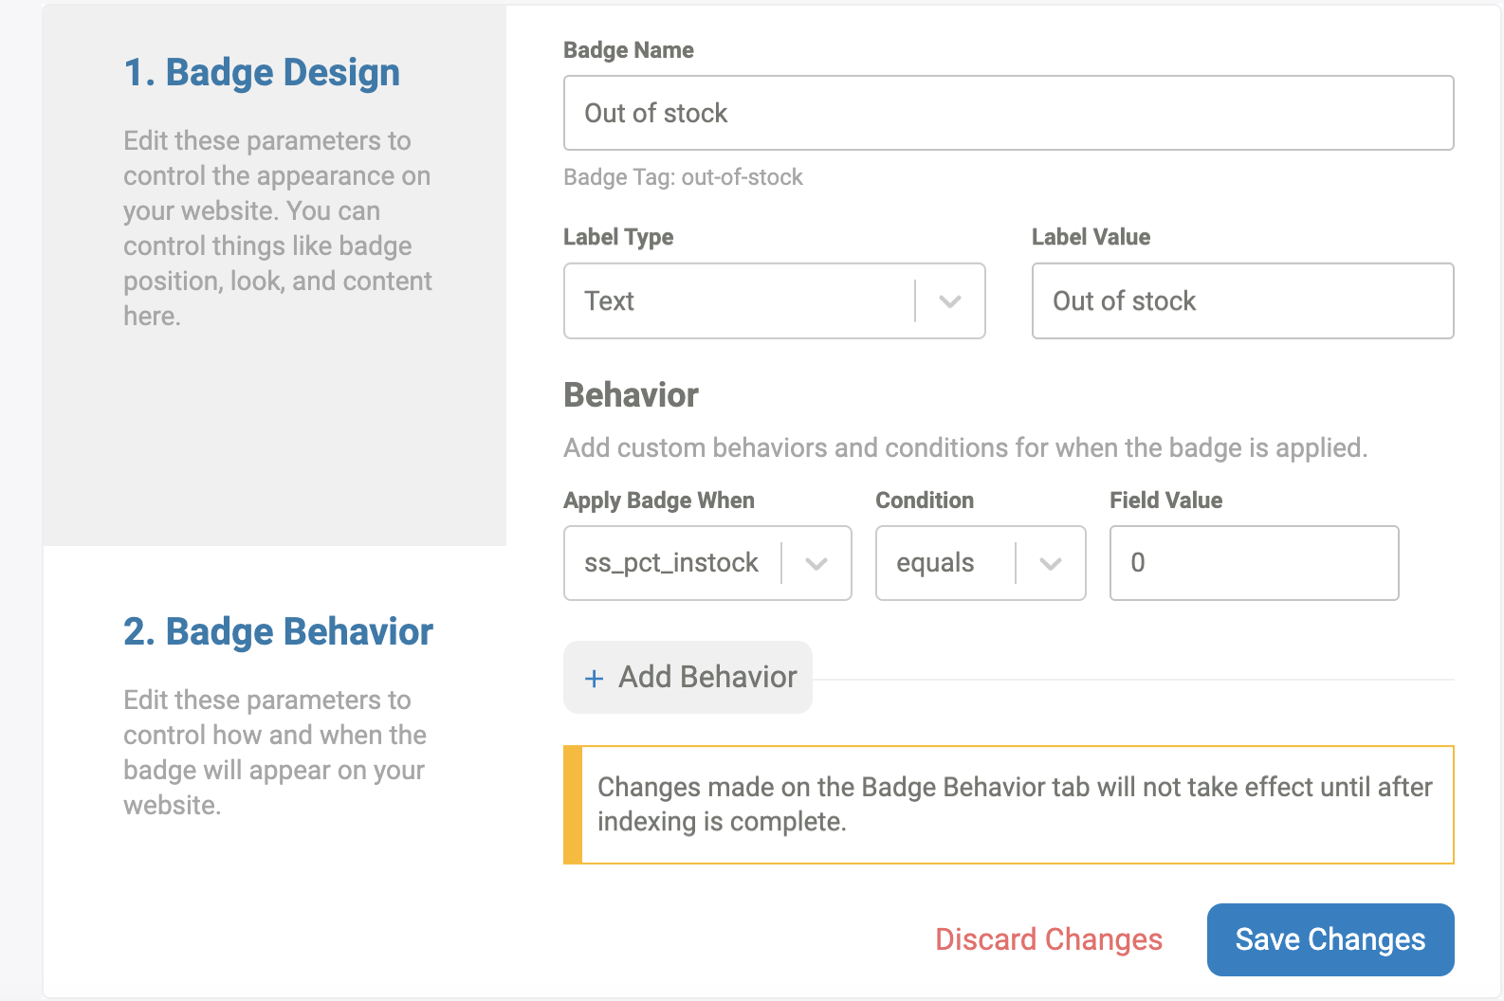Open the Label Type dropdown
This screenshot has width=1504, height=1001.
(774, 301)
